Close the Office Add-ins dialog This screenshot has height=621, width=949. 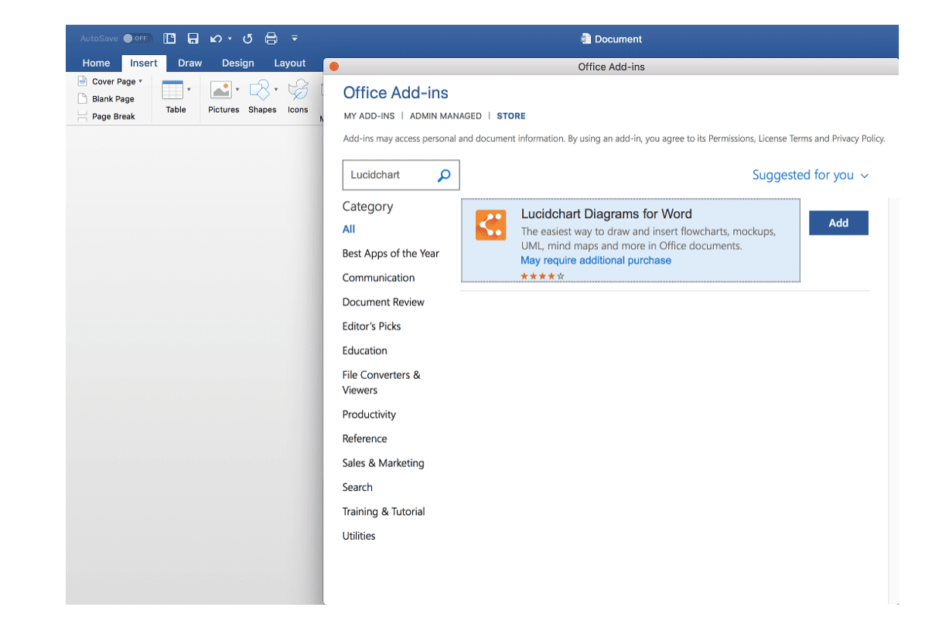pyautogui.click(x=334, y=67)
